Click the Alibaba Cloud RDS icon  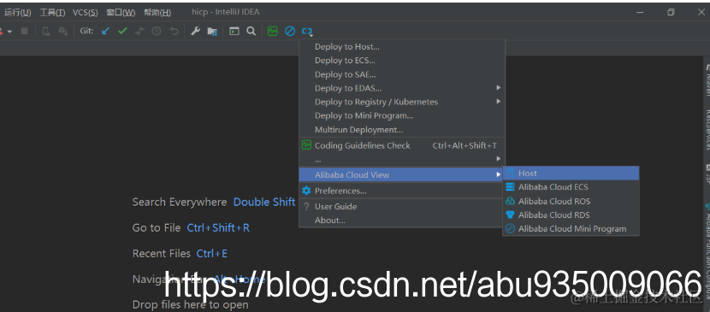(511, 215)
